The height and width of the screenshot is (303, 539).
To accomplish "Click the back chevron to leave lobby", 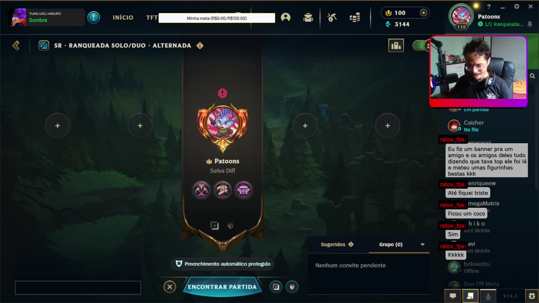I will click(x=16, y=45).
